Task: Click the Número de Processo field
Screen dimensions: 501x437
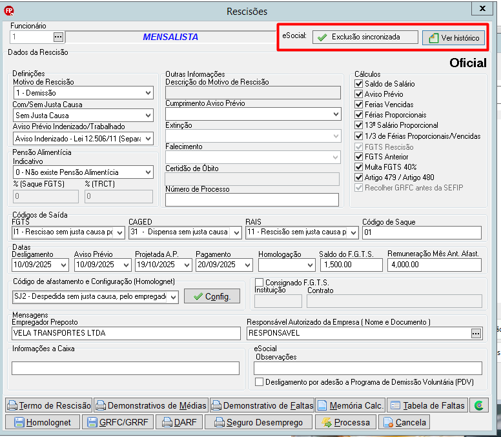Action: [252, 200]
